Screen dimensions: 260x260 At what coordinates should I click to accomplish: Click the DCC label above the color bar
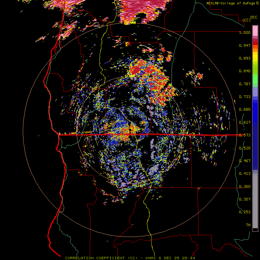click(254, 17)
